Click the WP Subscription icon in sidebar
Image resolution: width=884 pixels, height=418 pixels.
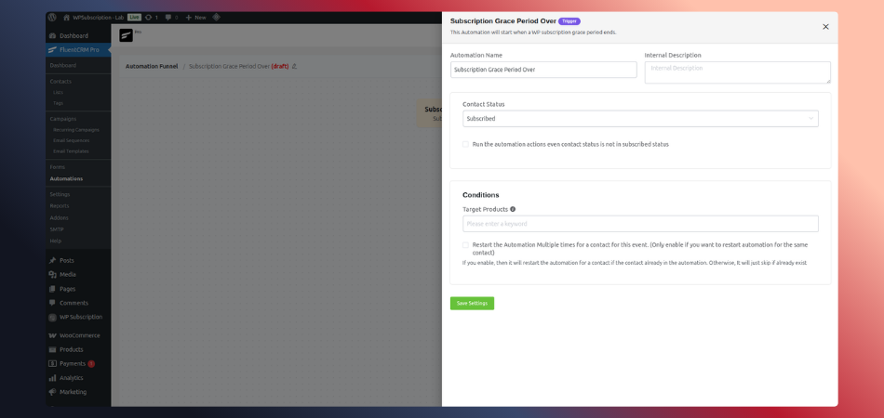pos(52,318)
